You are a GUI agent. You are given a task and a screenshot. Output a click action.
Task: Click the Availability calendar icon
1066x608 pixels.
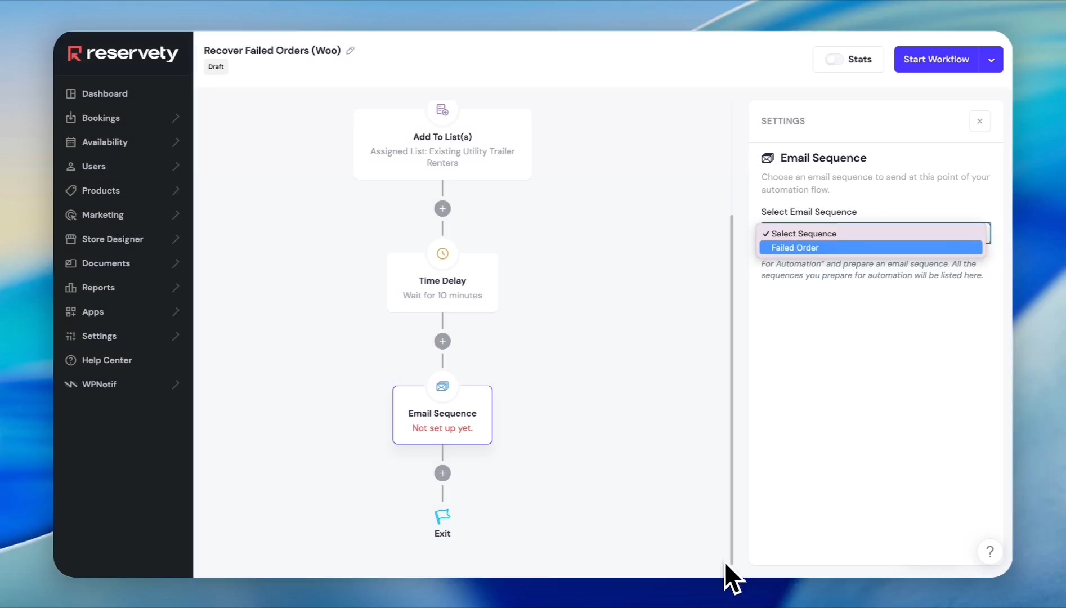70,142
